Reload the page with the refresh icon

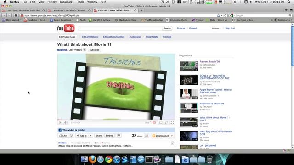pyautogui.click(x=226, y=15)
